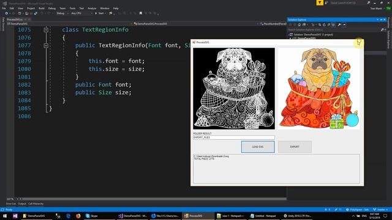Open the Edit menu

12,8
